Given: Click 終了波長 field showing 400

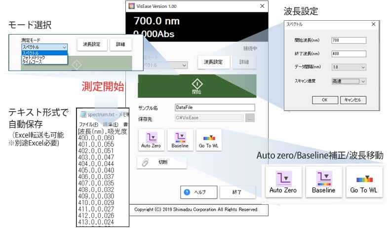Looking at the screenshot, I should click(349, 54).
